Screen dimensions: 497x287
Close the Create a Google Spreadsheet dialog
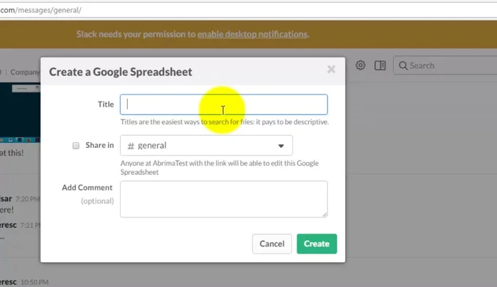331,70
